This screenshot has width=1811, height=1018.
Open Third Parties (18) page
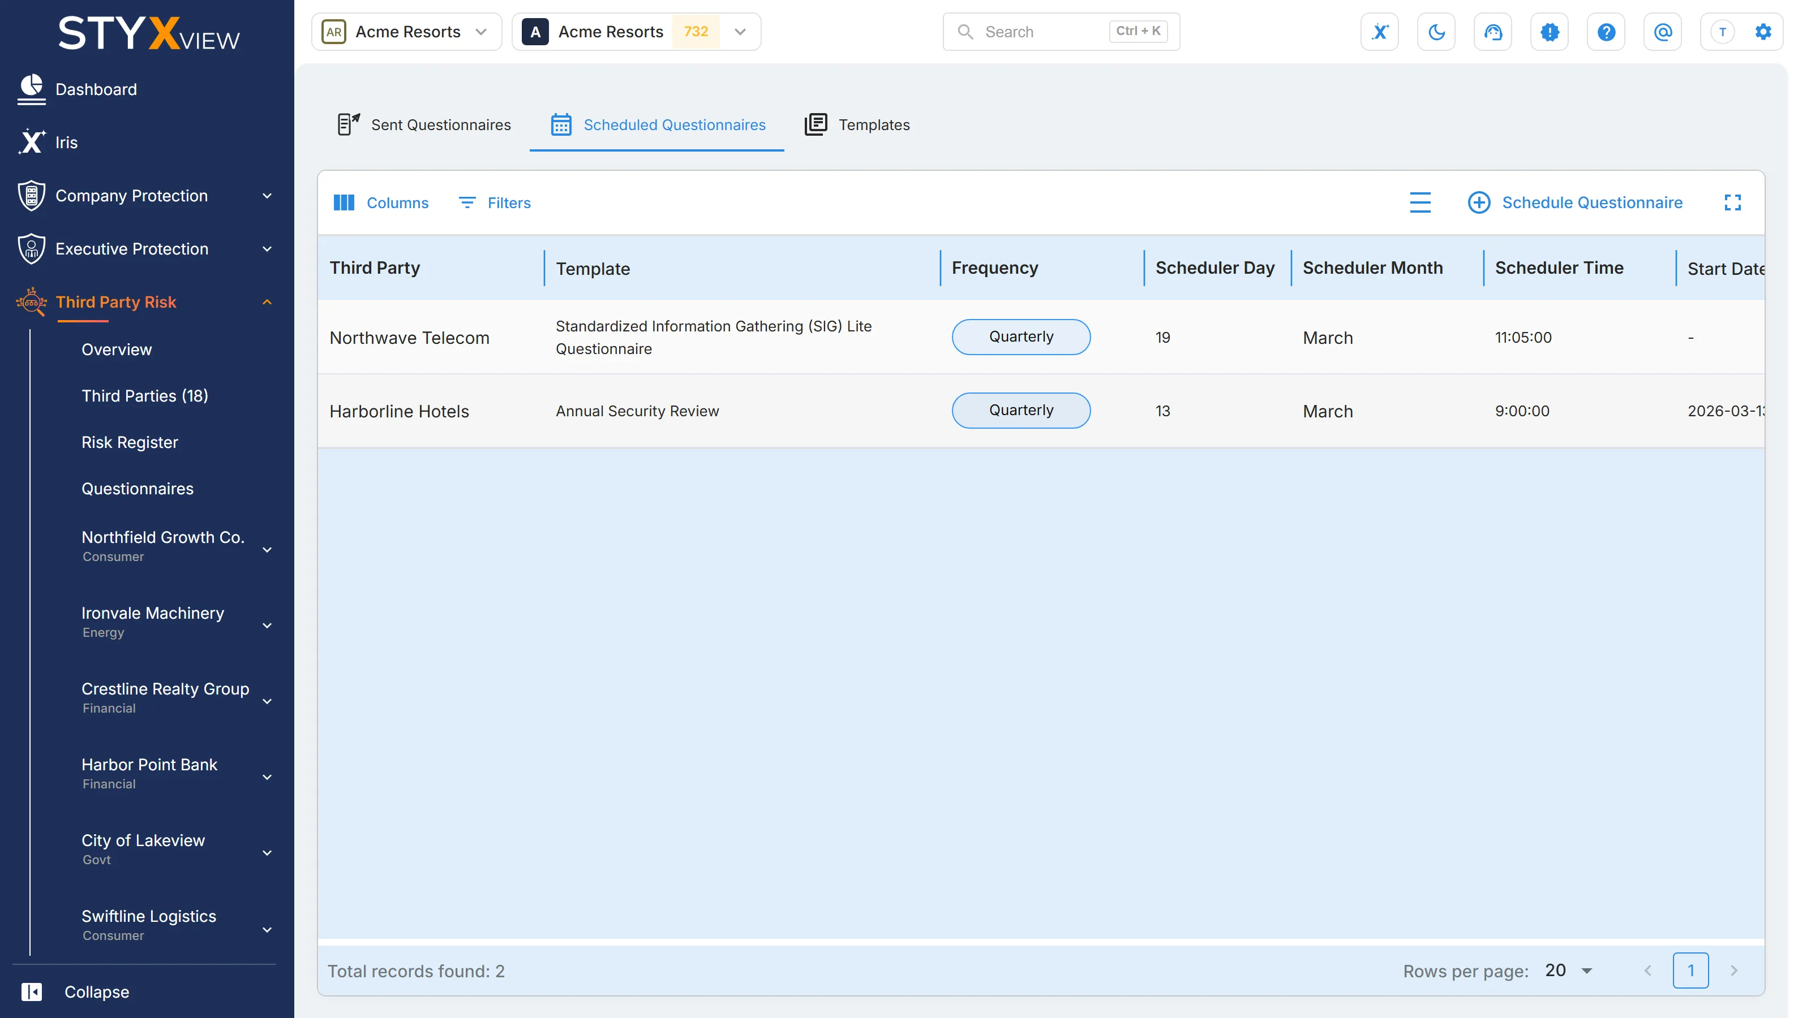[145, 395]
